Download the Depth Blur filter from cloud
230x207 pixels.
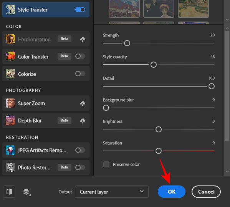coord(83,121)
